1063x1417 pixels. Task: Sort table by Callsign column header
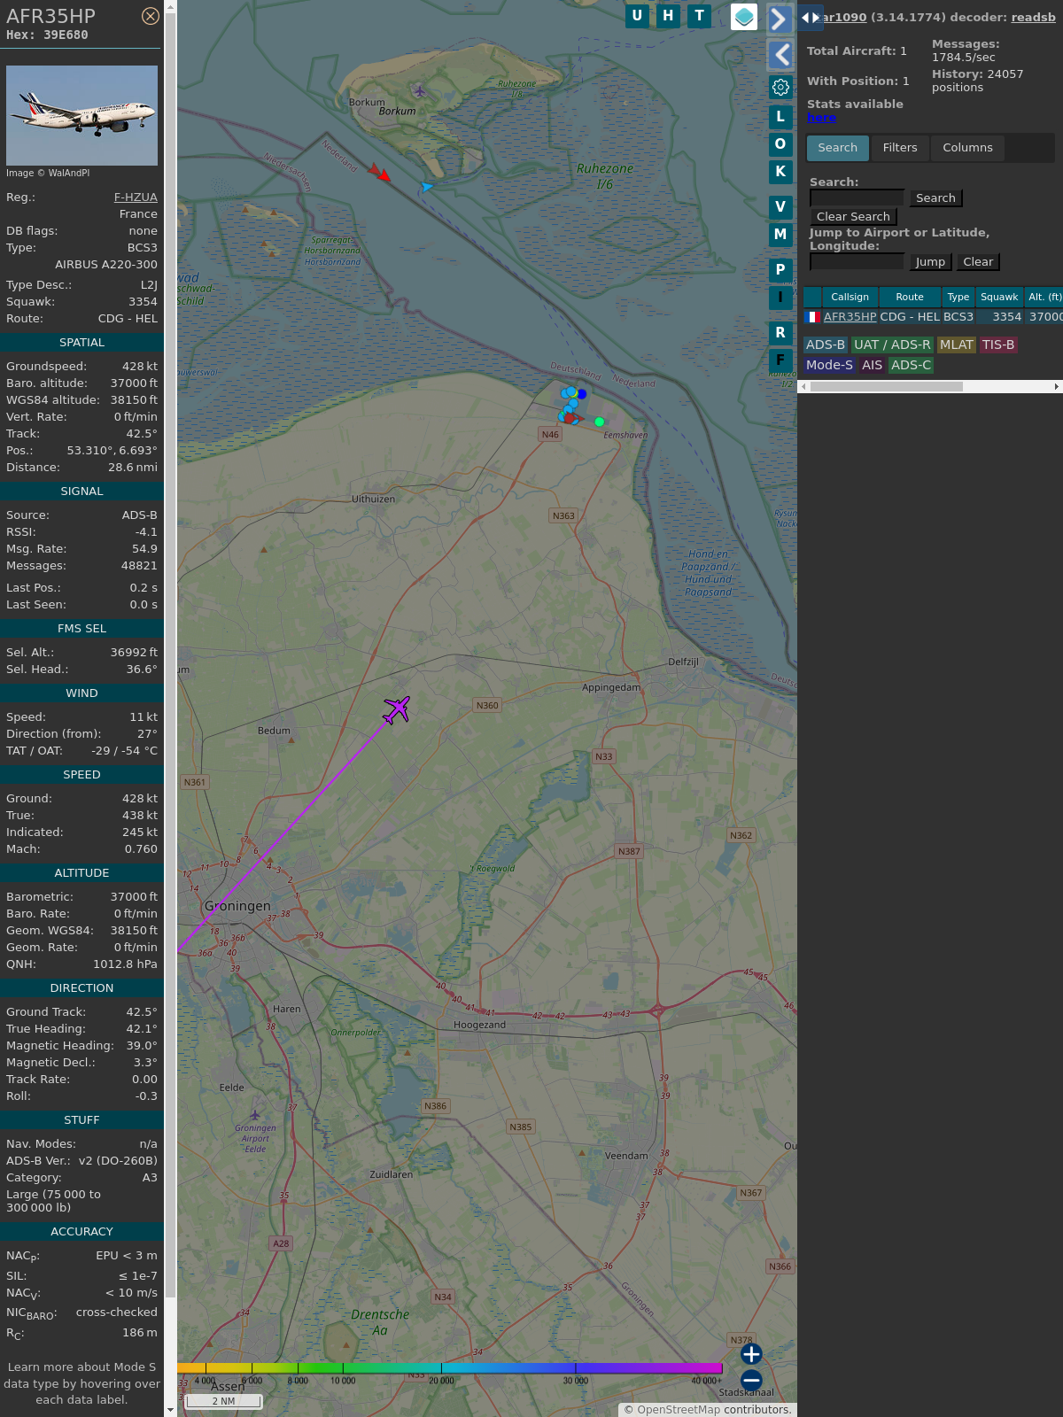click(x=850, y=297)
